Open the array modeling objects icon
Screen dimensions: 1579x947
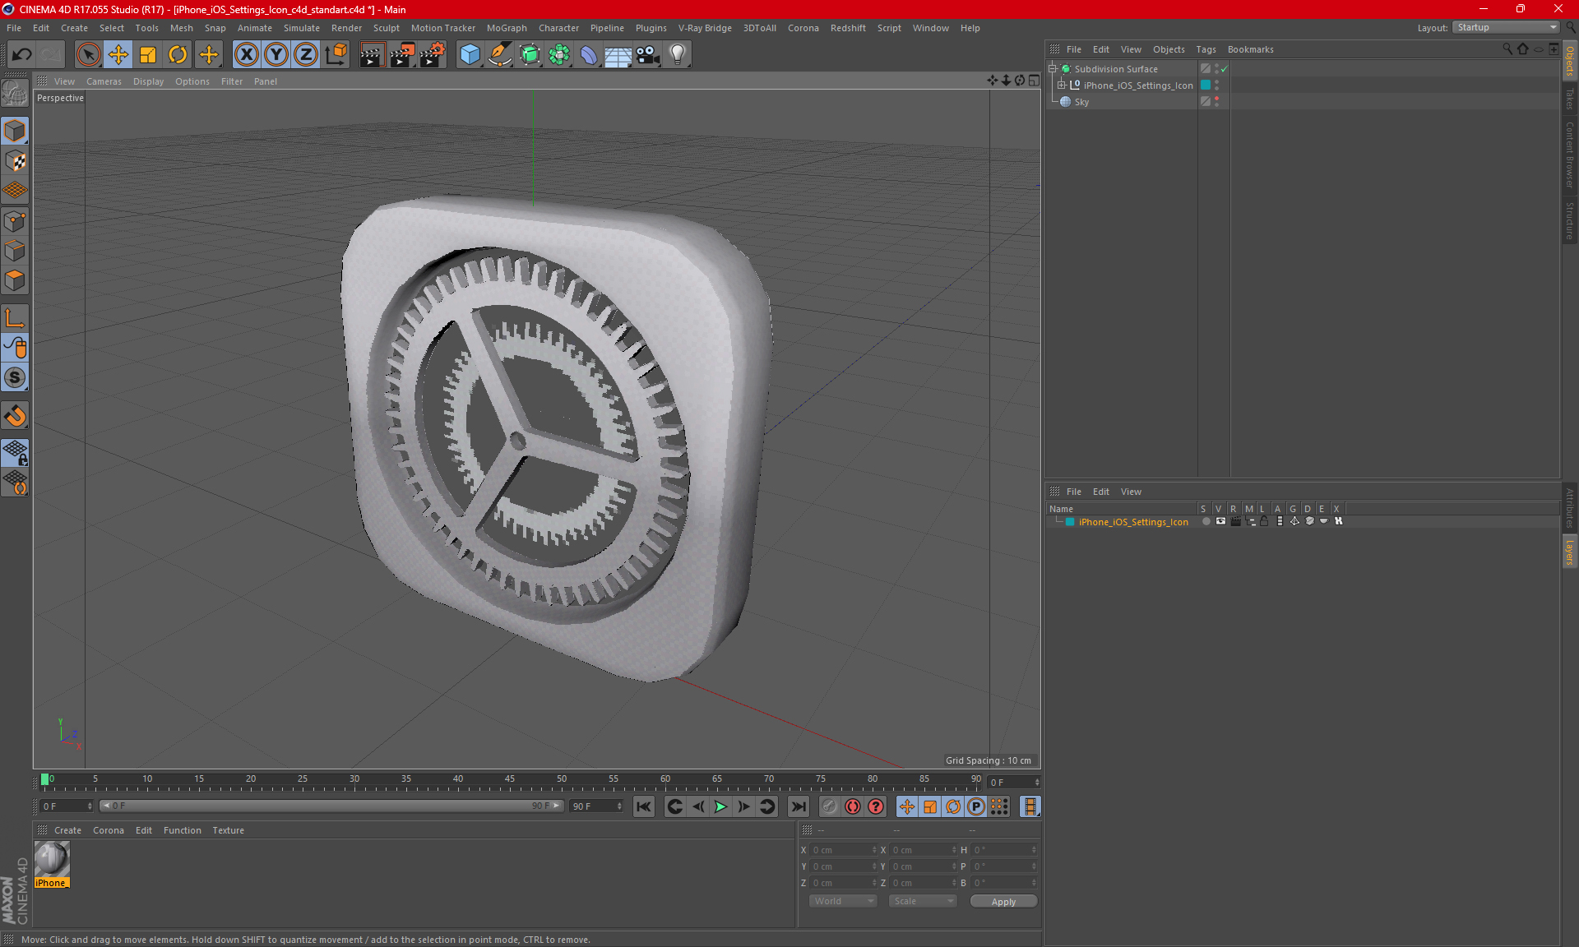click(x=559, y=54)
